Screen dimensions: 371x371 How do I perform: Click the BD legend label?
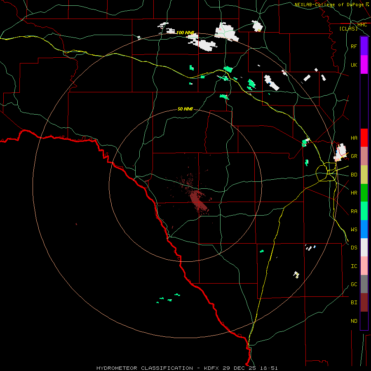(x=354, y=175)
